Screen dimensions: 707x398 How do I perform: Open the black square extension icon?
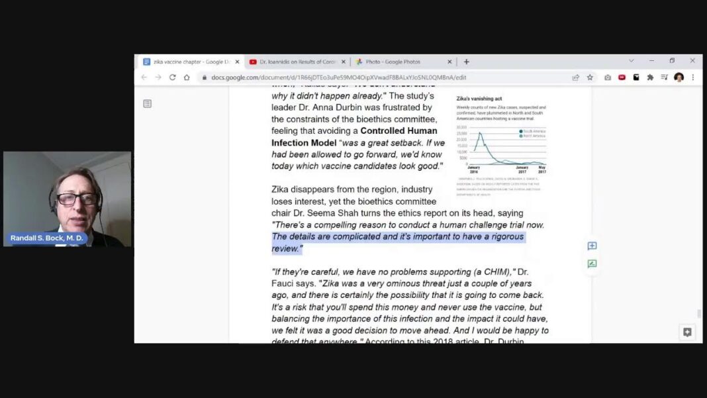[636, 77]
